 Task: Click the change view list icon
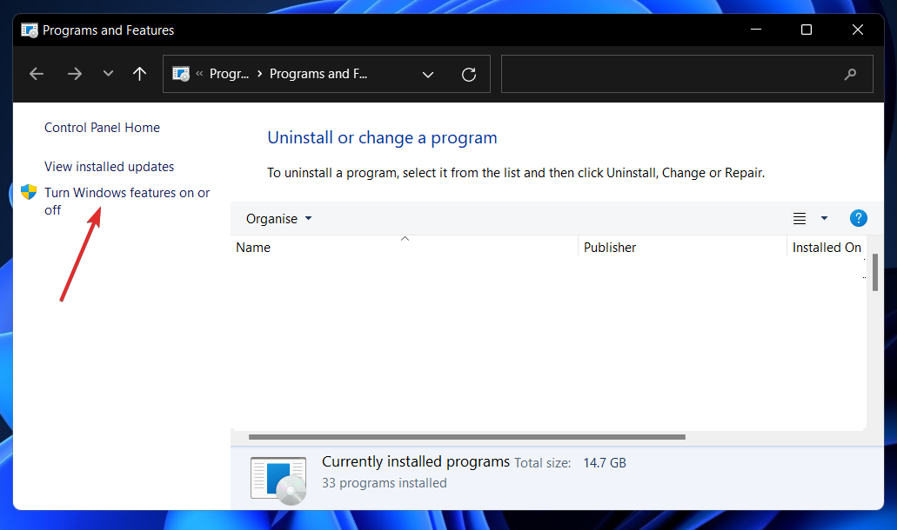(800, 218)
